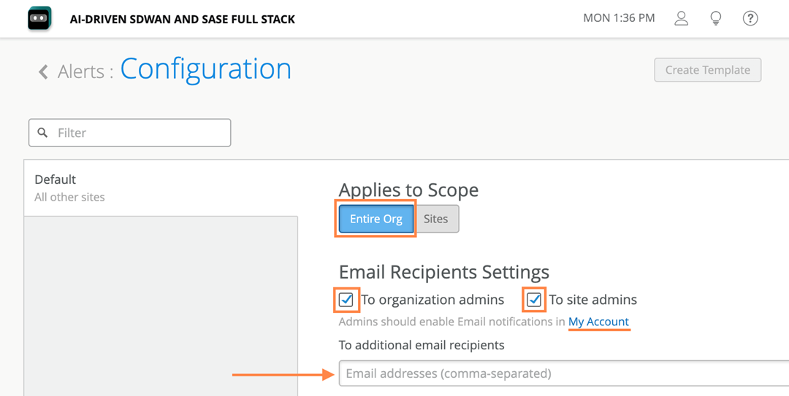Open the user account profile icon
Screen dimensions: 789x396
click(681, 19)
